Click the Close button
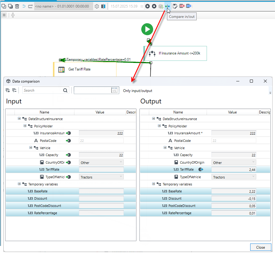Image resolution: width=275 pixels, height=255 pixels. point(260,247)
